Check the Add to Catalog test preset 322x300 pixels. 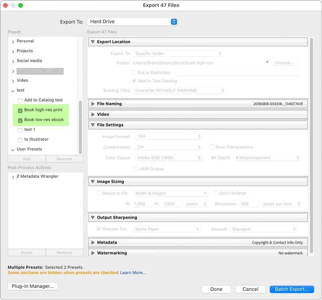[x=20, y=101]
